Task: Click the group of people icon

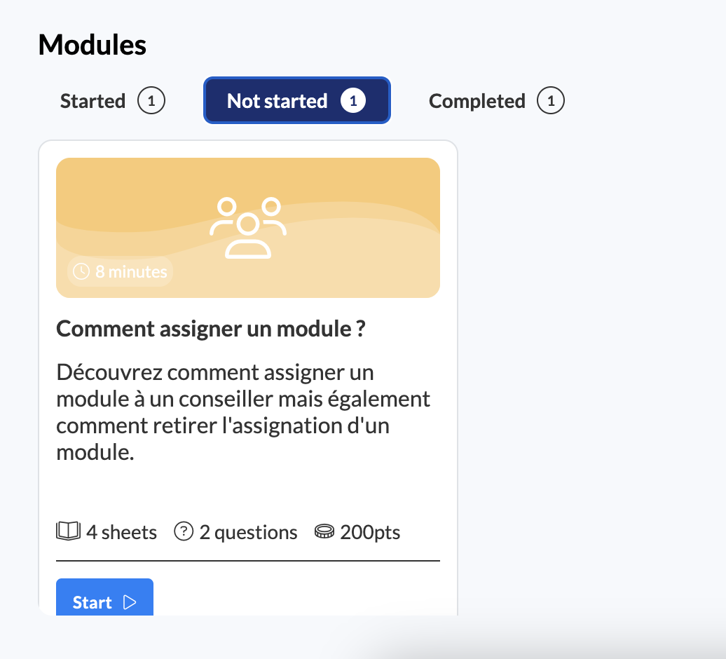Action: [248, 228]
